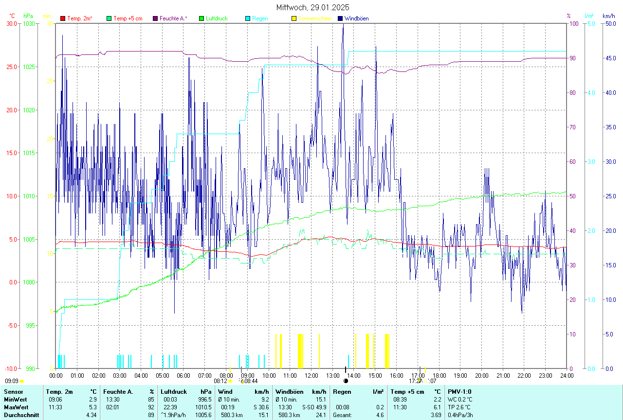Select the Sensor column header in the table

pos(13,392)
